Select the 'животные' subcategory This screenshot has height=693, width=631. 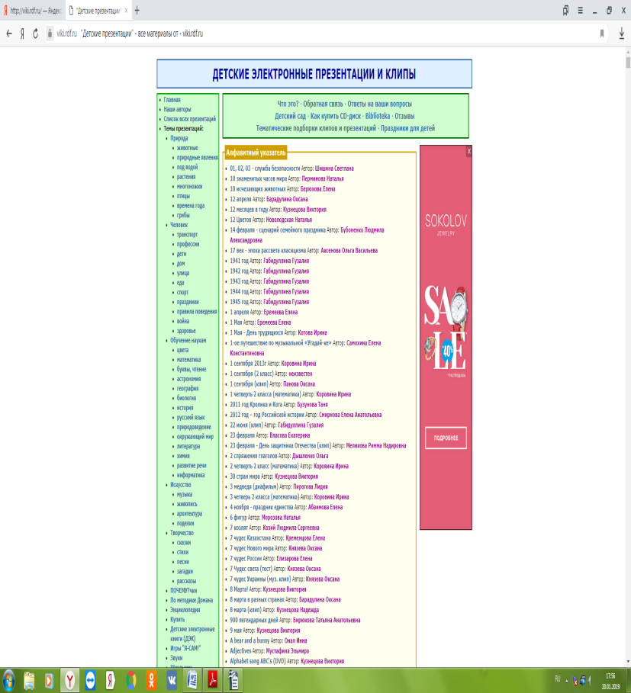tap(188, 148)
